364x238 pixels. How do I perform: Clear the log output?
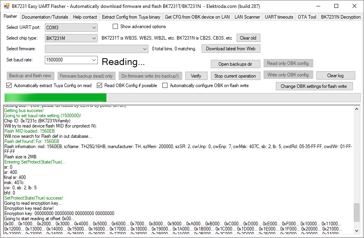(x=335, y=76)
